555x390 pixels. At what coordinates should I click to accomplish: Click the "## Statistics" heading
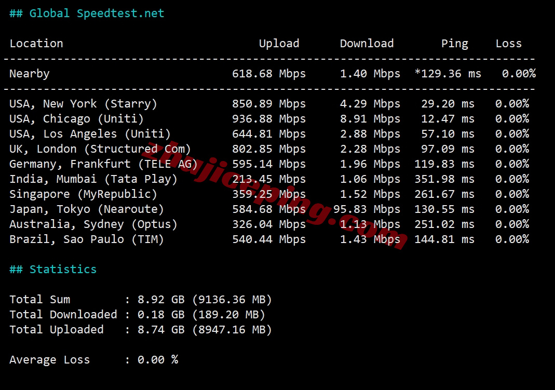(x=53, y=270)
